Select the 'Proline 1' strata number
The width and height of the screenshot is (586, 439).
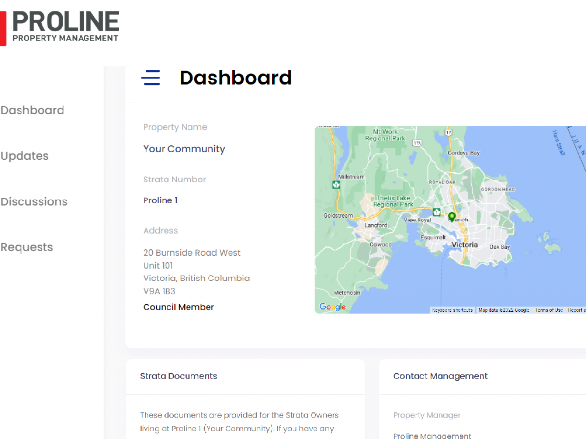(160, 200)
